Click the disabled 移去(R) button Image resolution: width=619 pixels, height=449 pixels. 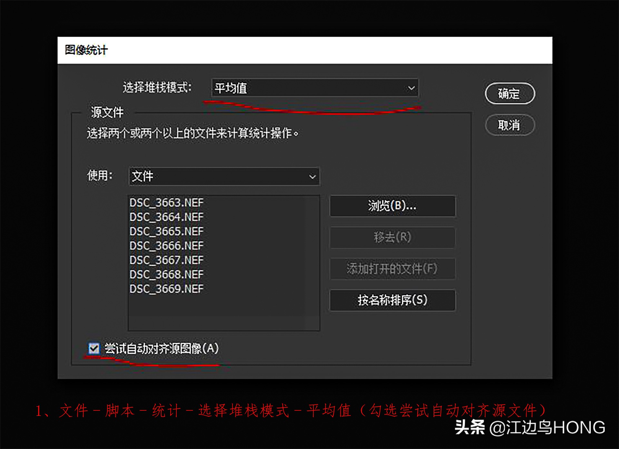tap(392, 238)
